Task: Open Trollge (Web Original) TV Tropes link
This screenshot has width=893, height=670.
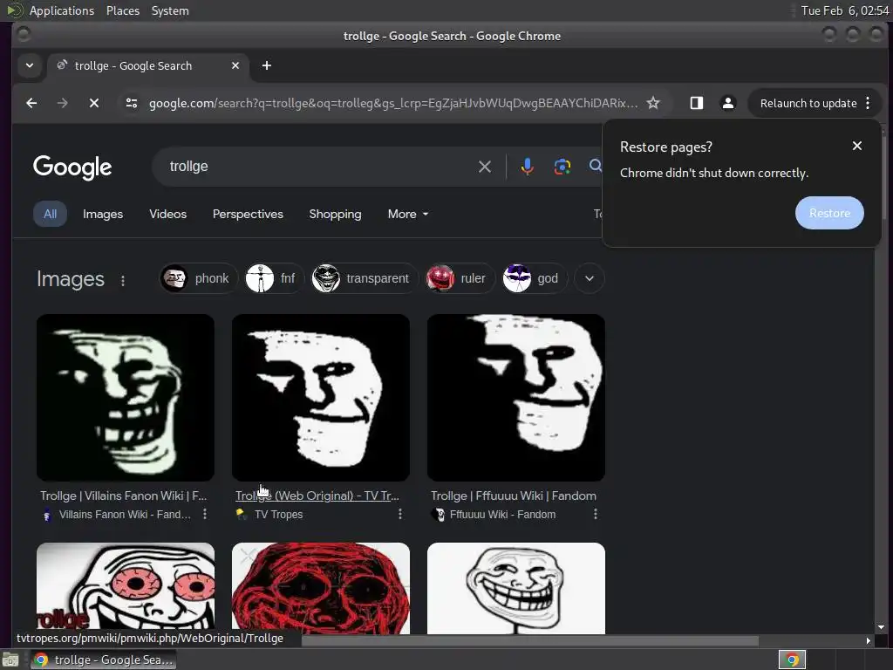Action: pos(317,496)
